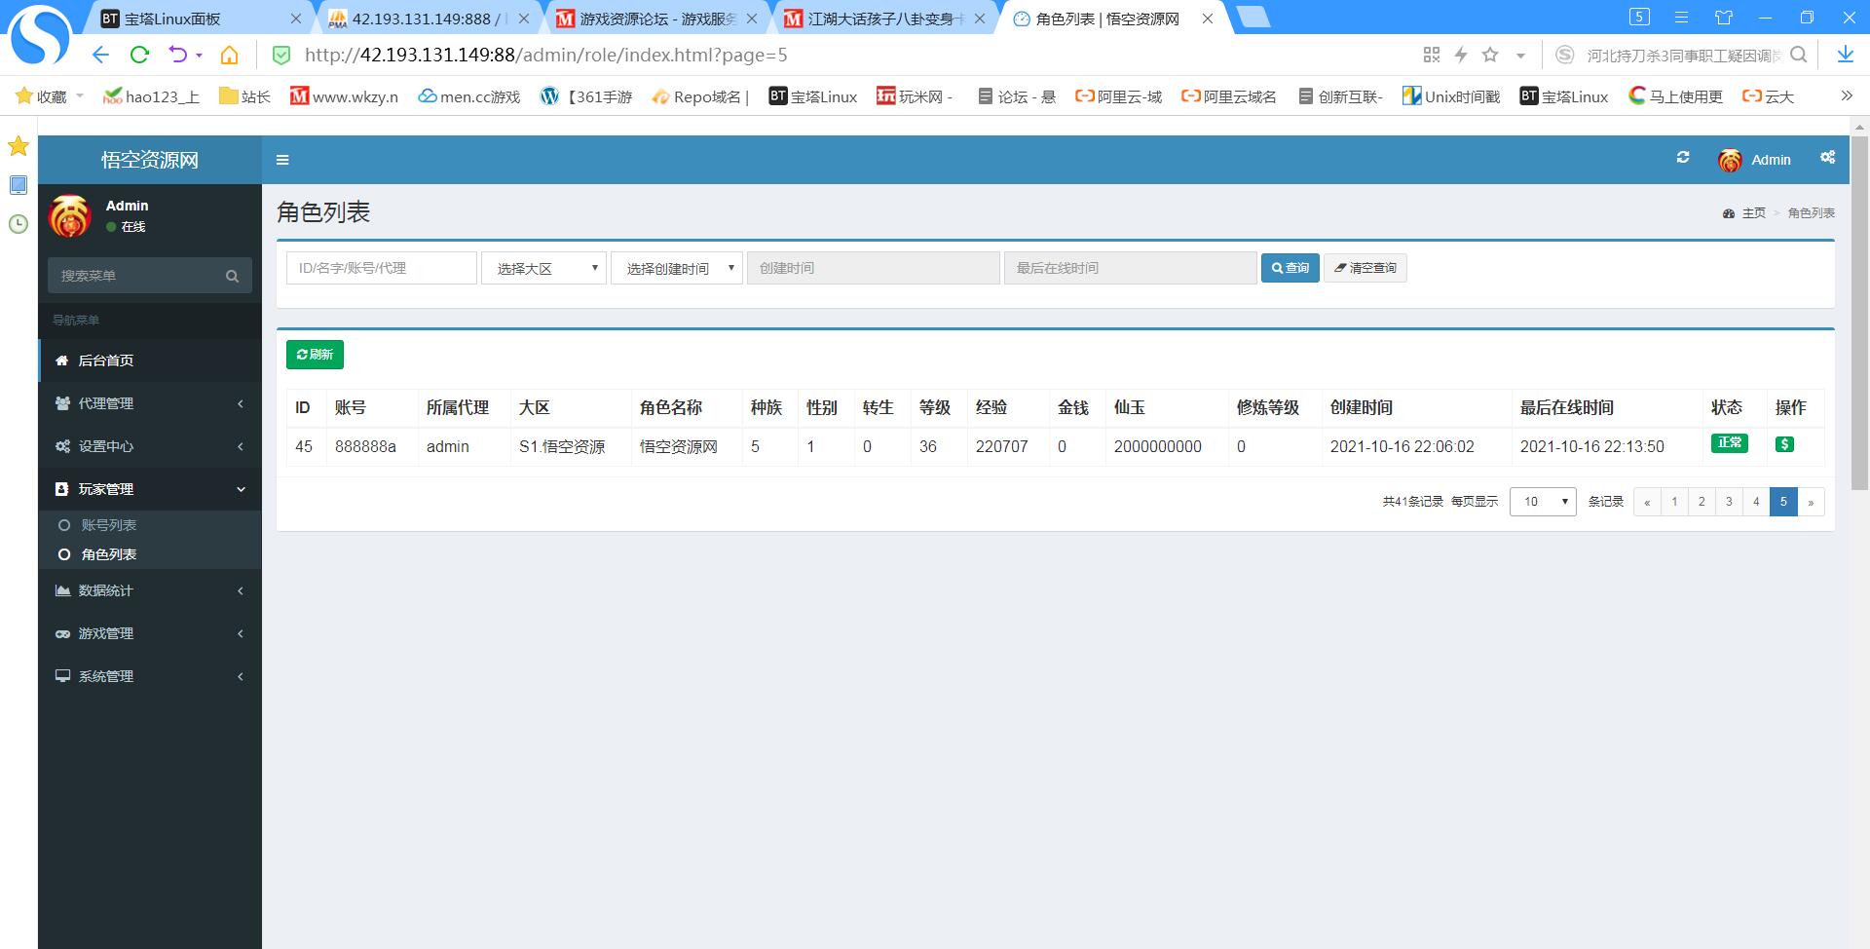Click the ID/名字/账号/代理 search field
Image resolution: width=1870 pixels, height=949 pixels.
point(381,268)
